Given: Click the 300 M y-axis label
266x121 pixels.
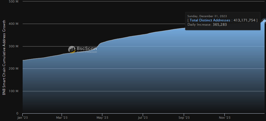Looking at the screenshot, I should [x=14, y=46].
